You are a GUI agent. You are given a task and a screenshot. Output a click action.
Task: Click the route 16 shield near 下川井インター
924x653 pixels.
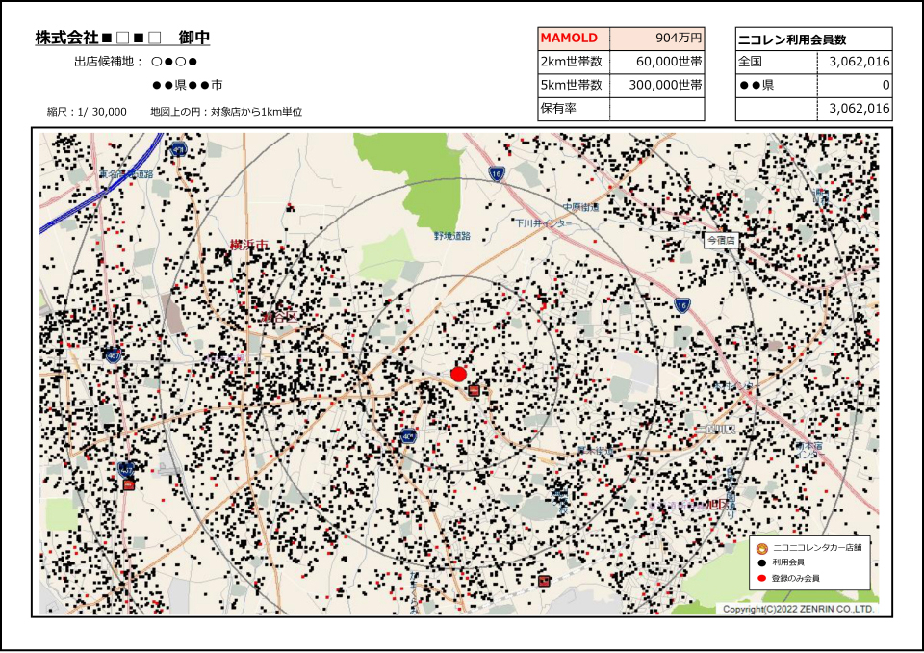point(497,174)
